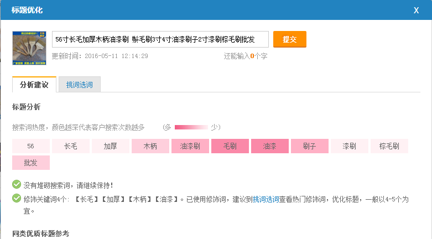Close the 标题优化 dialog with X
This screenshot has width=432, height=239.
tap(416, 10)
